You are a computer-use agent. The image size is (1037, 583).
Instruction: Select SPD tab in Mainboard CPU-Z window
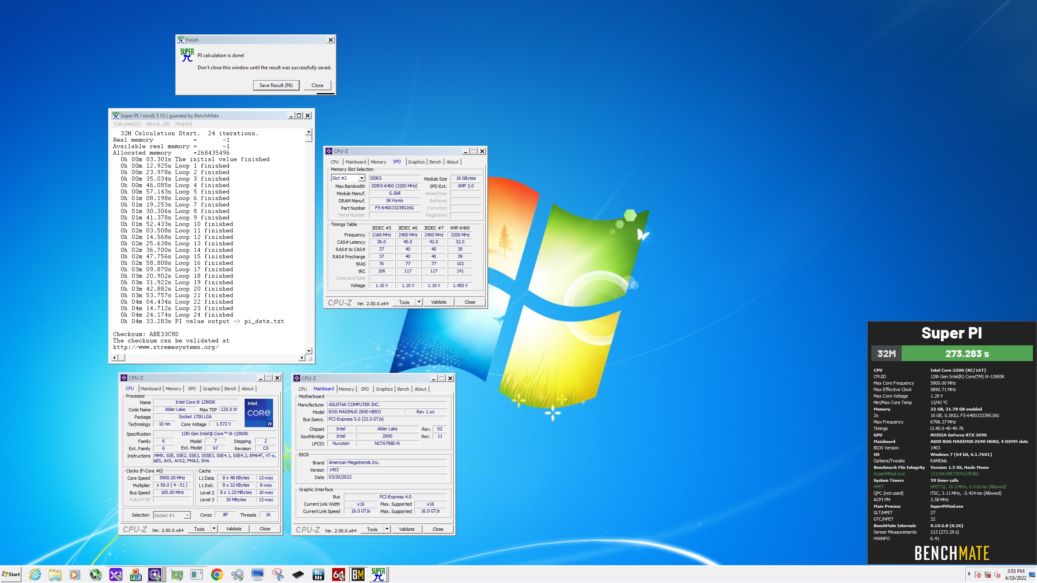[x=365, y=389]
